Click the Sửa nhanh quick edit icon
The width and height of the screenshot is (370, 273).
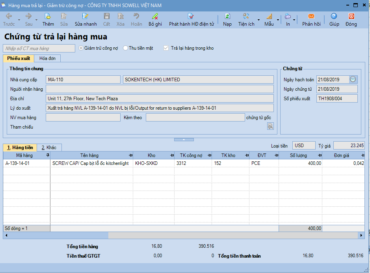[x=86, y=17]
